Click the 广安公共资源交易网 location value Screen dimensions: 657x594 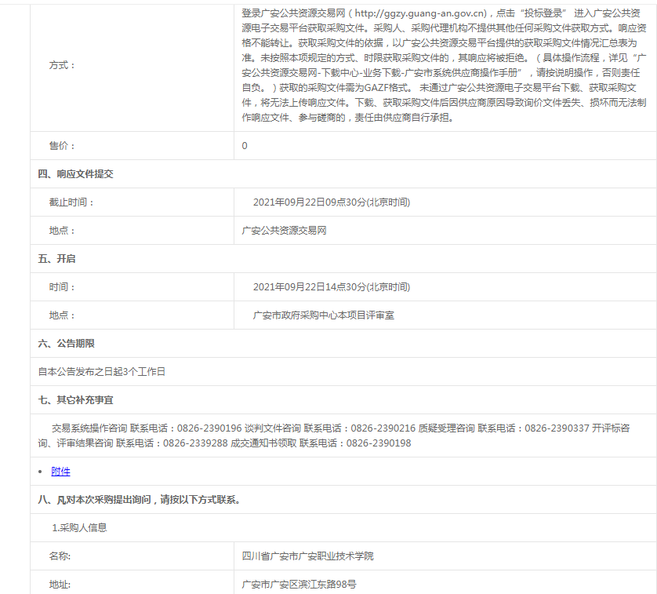point(284,231)
